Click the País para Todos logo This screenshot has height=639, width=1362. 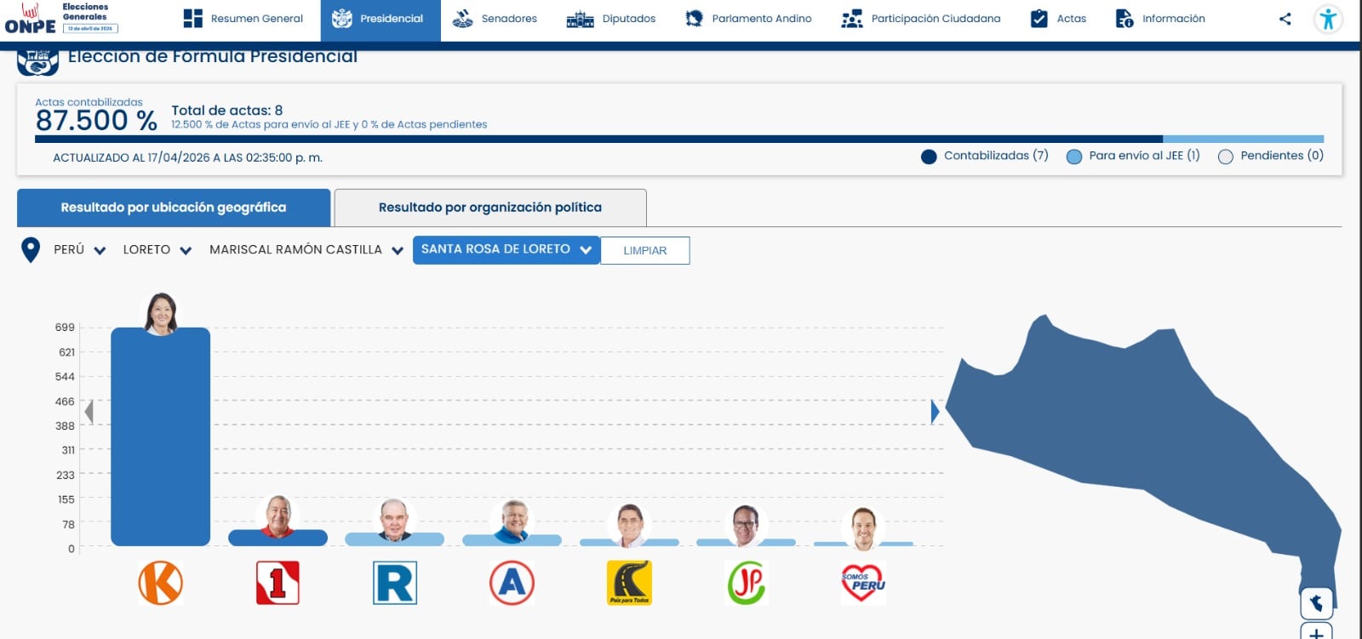[629, 583]
